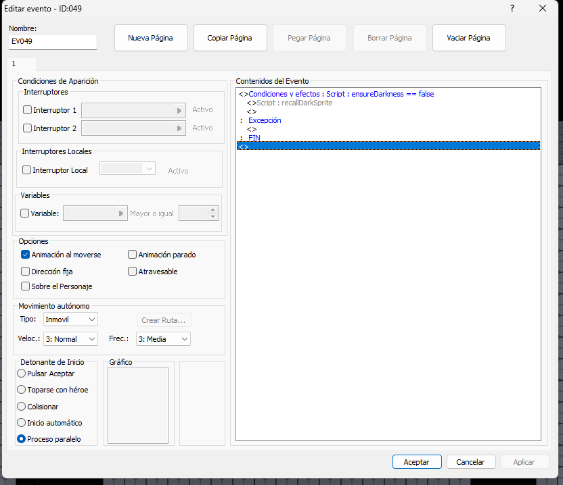Switch to page tab 1
Screen dimensions: 563x485
tap(14, 63)
